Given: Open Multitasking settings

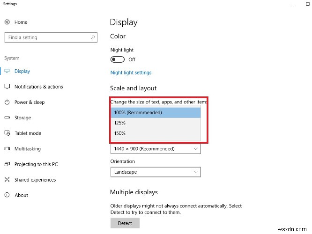Looking at the screenshot, I should point(28,149).
